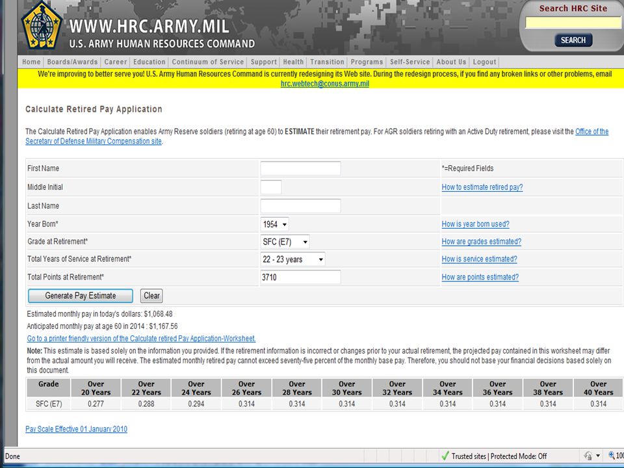Open Pay Scale Effective 01 January 2010 link
This screenshot has width=624, height=468.
(x=77, y=429)
